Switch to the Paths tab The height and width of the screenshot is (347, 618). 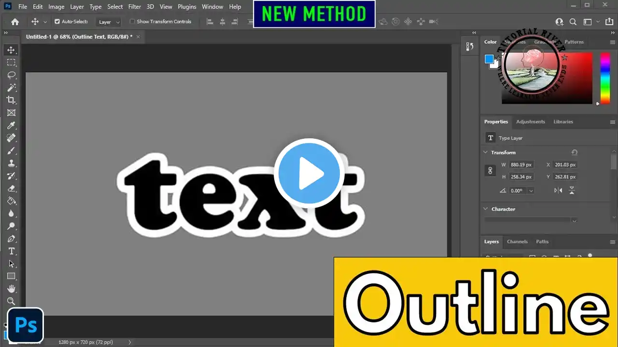tap(542, 241)
